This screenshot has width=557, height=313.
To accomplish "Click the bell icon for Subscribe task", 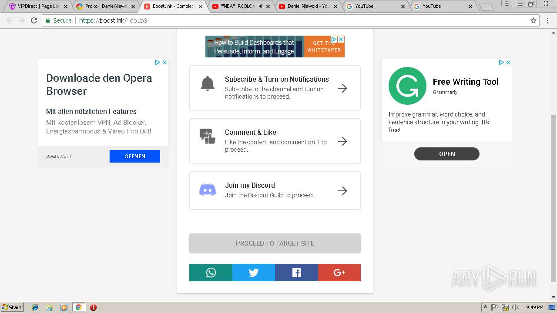I will coord(208,83).
